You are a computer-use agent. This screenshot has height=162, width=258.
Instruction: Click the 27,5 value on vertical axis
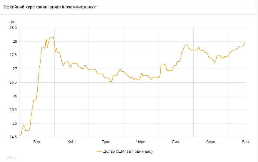[13, 55]
